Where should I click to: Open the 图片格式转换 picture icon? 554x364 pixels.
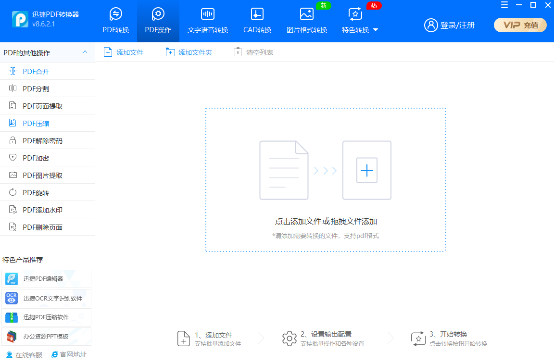coord(307,14)
